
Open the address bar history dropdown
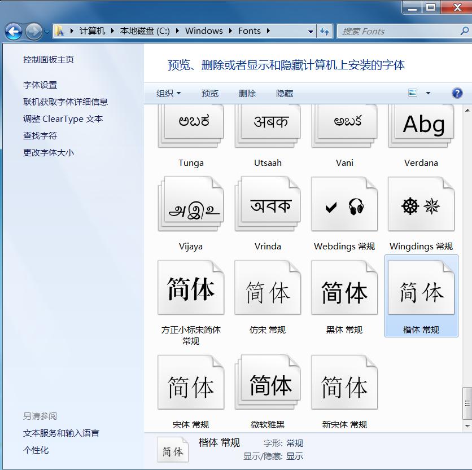311,31
